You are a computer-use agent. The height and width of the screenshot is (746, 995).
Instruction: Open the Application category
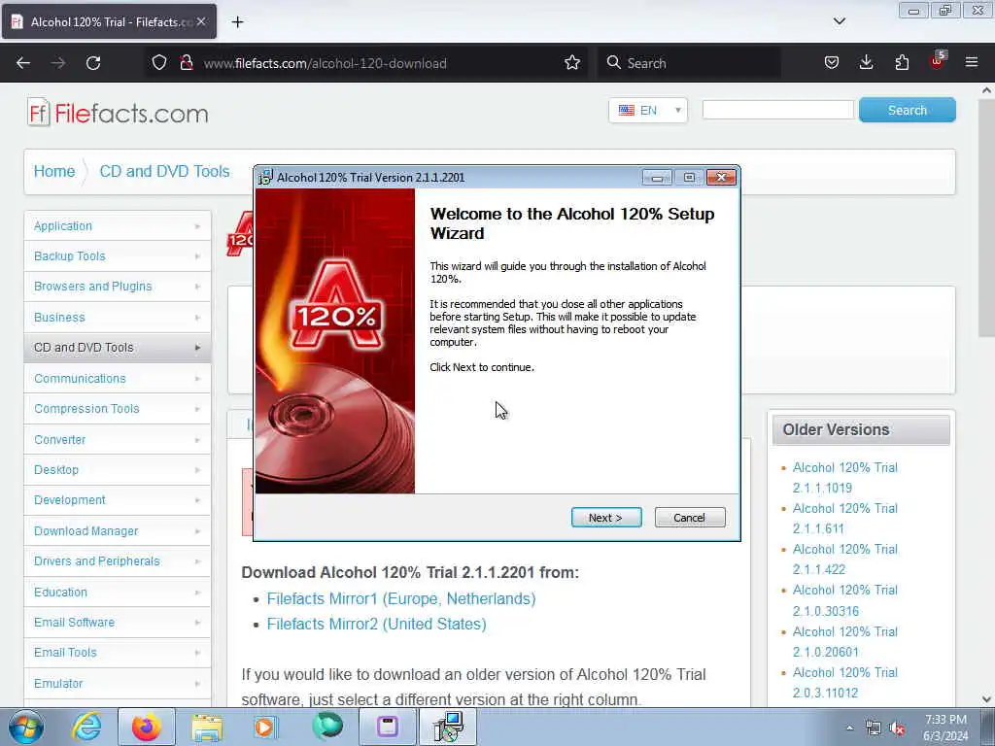pyautogui.click(x=118, y=225)
